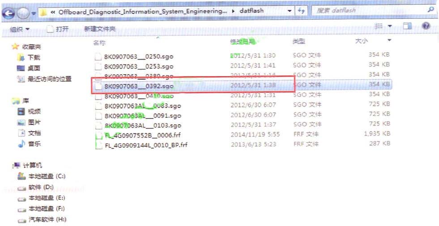Viewport: 439px width, 226px height.
Task: Open the 文档 library
Action: pos(34,133)
